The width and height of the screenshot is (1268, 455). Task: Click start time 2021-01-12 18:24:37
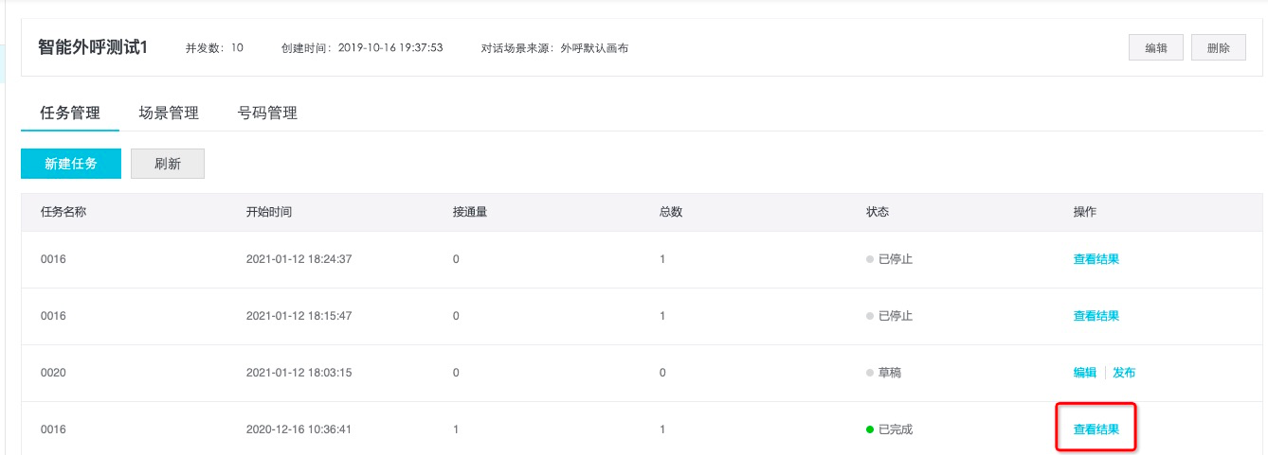299,259
